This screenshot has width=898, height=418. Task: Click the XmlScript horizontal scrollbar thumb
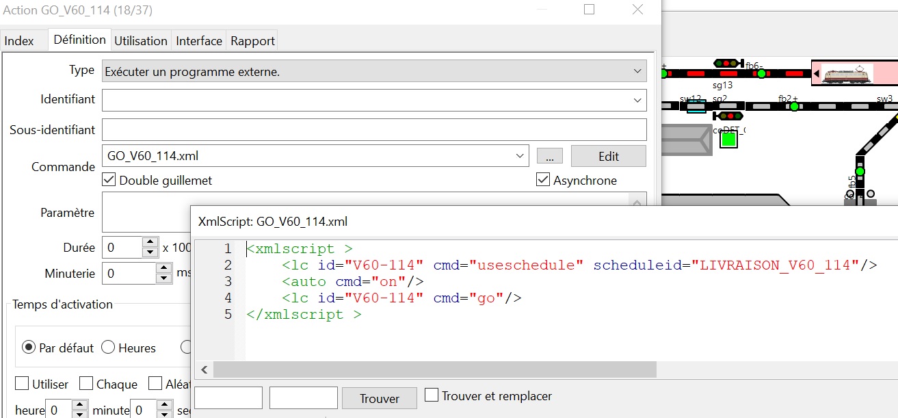[x=434, y=369]
